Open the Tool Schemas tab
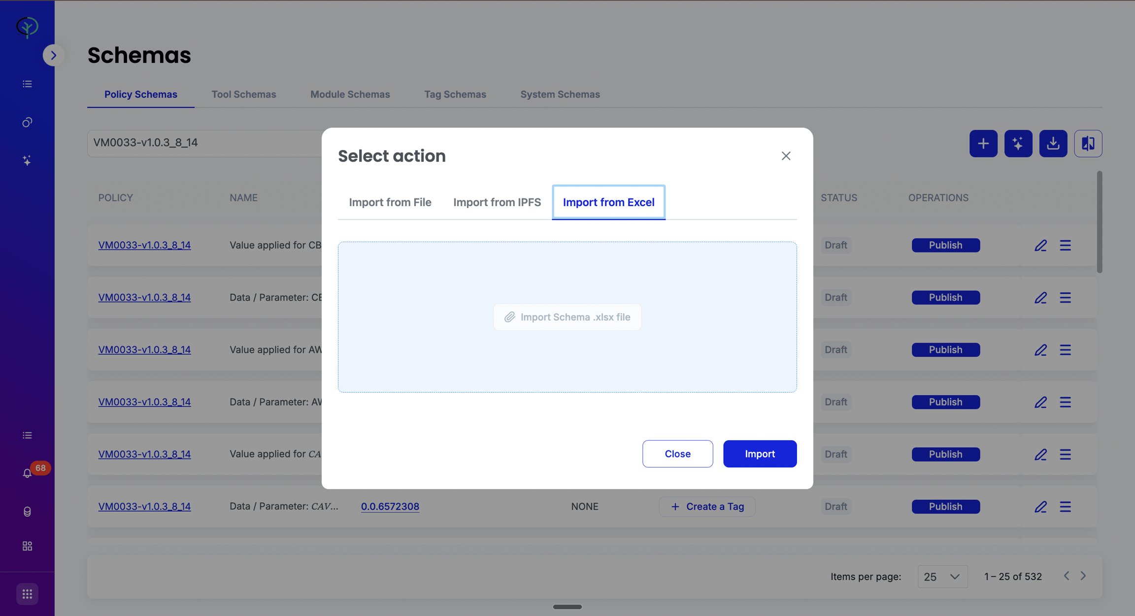Image resolution: width=1135 pixels, height=616 pixels. click(244, 94)
